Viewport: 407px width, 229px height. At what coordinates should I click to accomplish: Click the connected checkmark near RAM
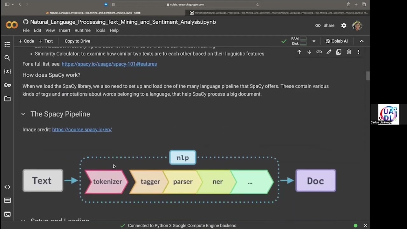click(284, 41)
